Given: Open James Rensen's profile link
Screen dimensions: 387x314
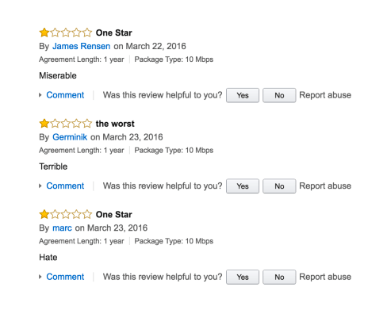Looking at the screenshot, I should click(81, 46).
